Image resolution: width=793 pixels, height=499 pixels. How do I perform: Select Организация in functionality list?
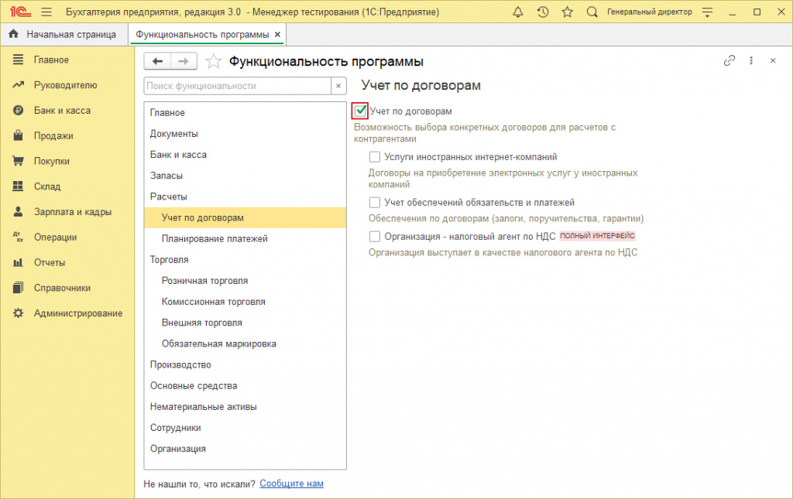245,449
